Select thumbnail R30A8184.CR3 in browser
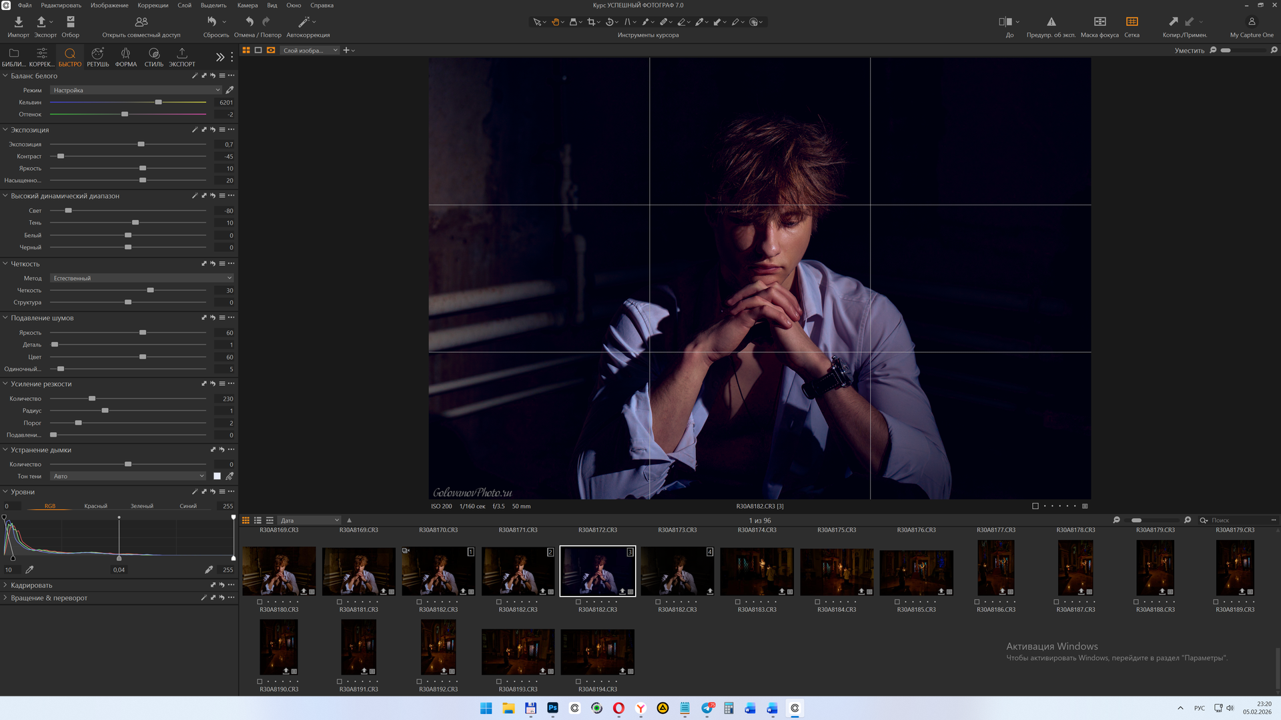This screenshot has width=1281, height=720. point(836,572)
